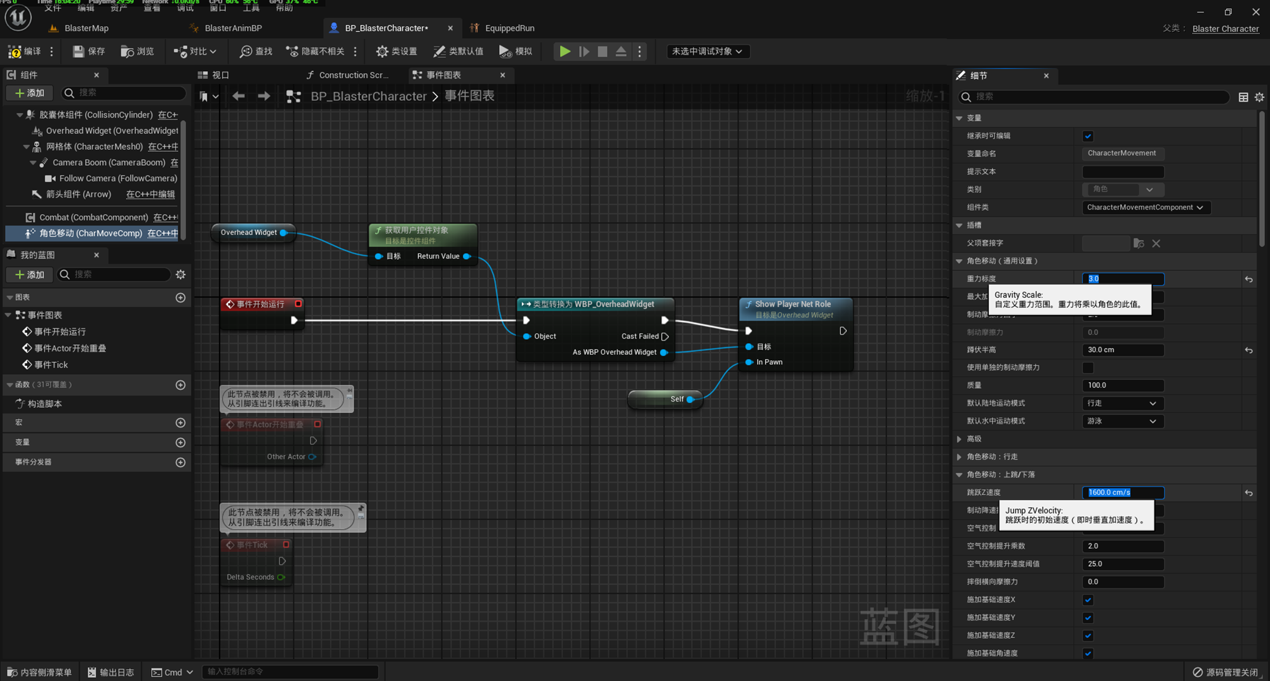The height and width of the screenshot is (681, 1270).
Task: Click Add (添加) in My Blueprint panel
Action: tap(30, 274)
